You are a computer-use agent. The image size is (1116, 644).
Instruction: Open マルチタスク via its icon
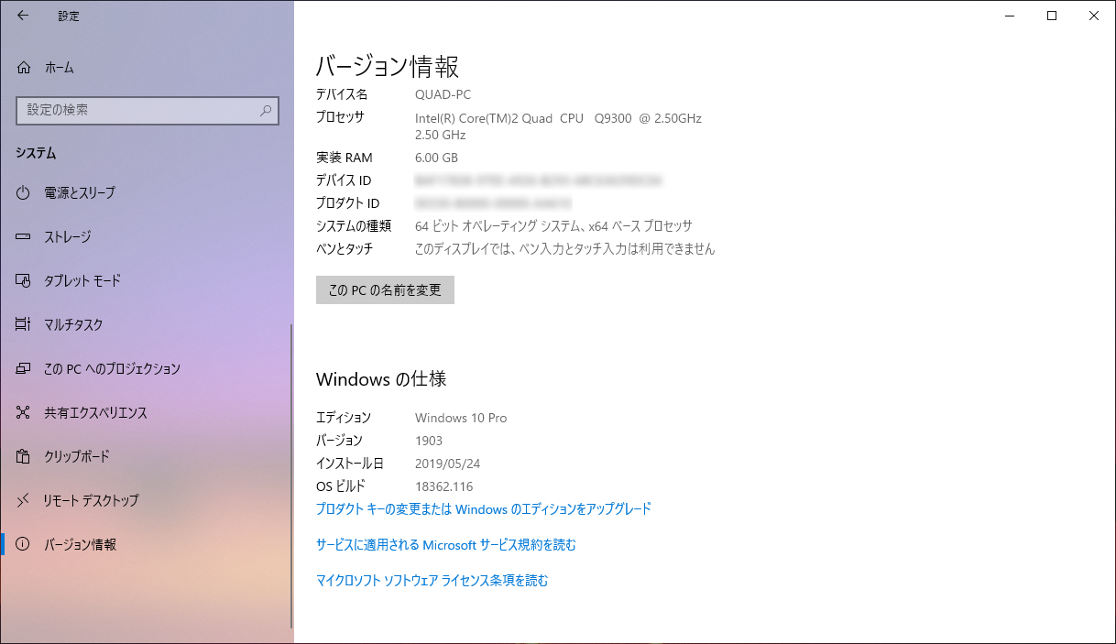[x=24, y=325]
